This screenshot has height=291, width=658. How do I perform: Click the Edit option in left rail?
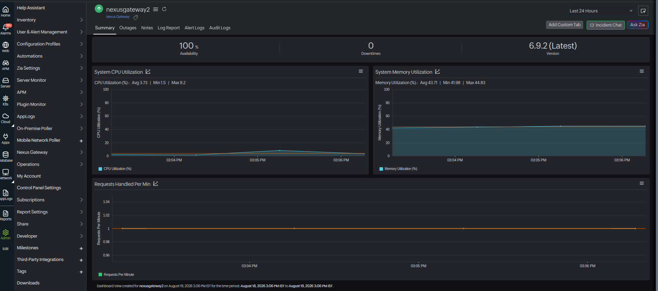coord(6,249)
